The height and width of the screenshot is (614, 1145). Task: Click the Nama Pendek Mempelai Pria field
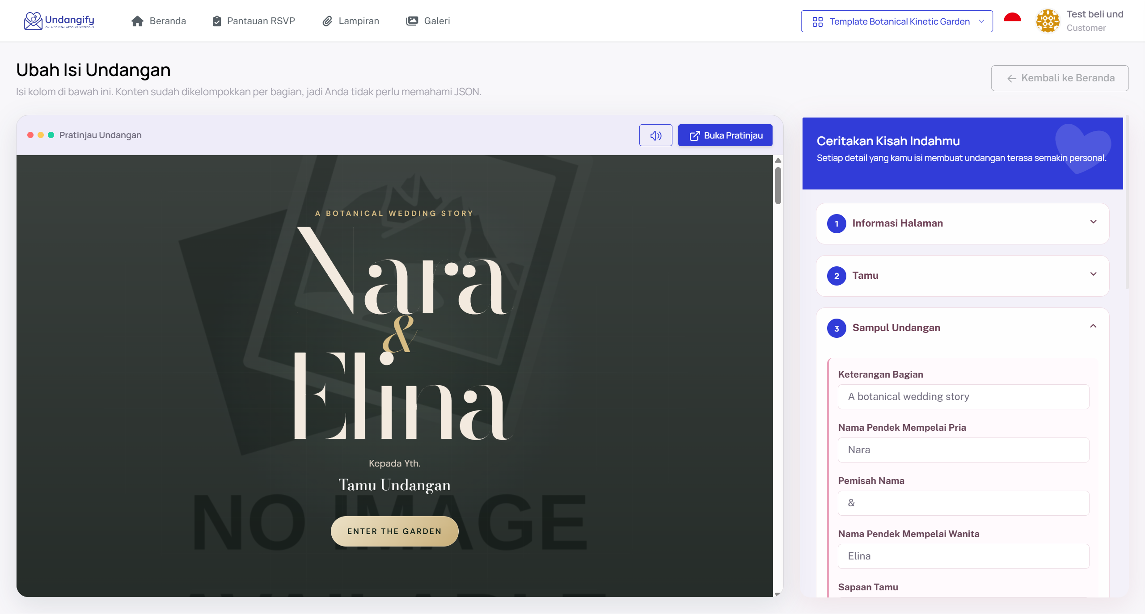[963, 450]
